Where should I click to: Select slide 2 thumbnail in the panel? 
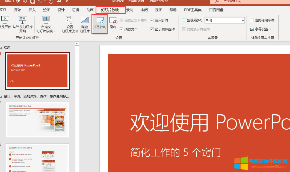point(37,120)
